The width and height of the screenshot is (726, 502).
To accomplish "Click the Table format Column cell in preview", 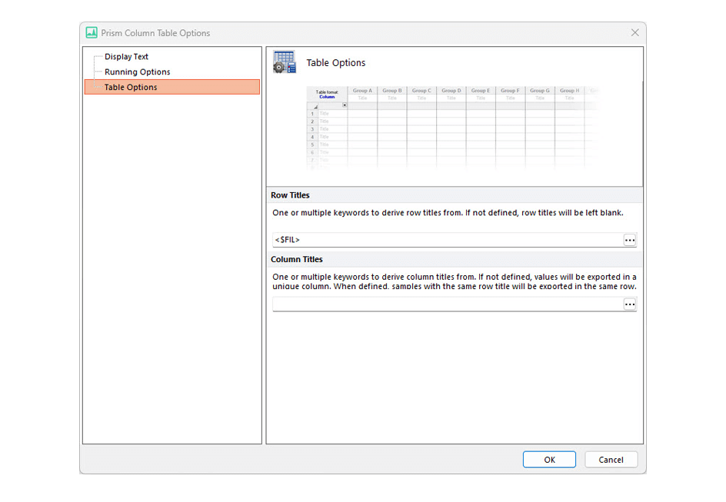I will [327, 95].
